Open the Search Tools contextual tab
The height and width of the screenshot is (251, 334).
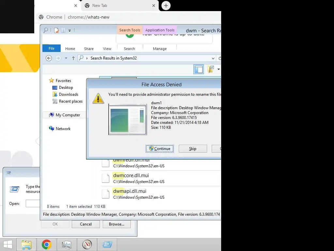pyautogui.click(x=129, y=30)
